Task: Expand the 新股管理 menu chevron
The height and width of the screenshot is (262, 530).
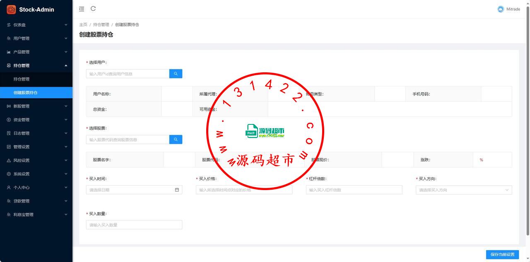Action: tap(66, 106)
